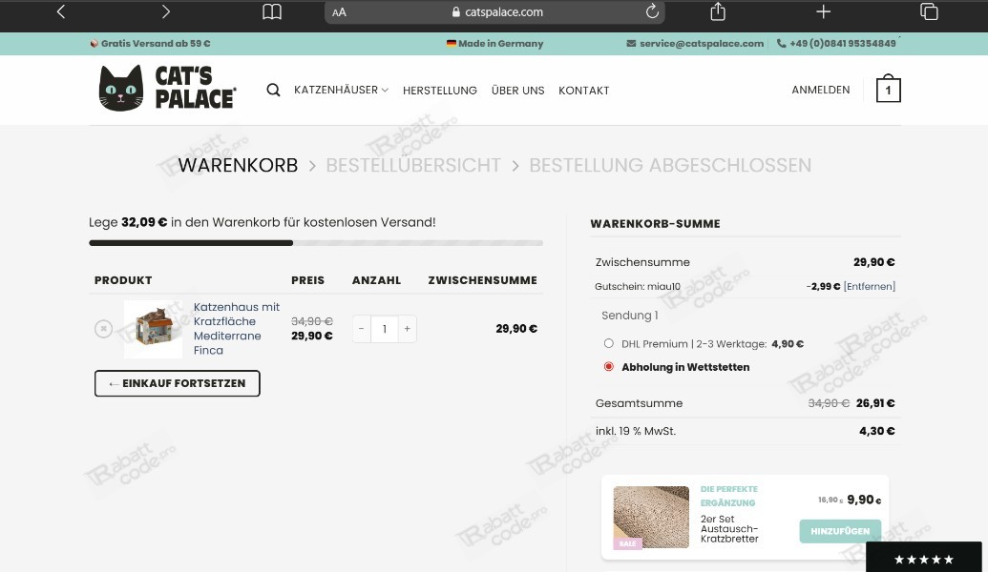988x572 pixels.
Task: Click the Hinzufügen button for Kratzbretter
Action: click(x=840, y=531)
